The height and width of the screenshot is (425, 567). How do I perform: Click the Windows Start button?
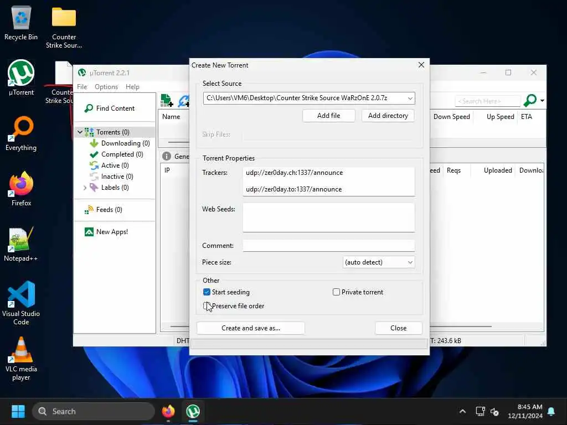pyautogui.click(x=18, y=411)
